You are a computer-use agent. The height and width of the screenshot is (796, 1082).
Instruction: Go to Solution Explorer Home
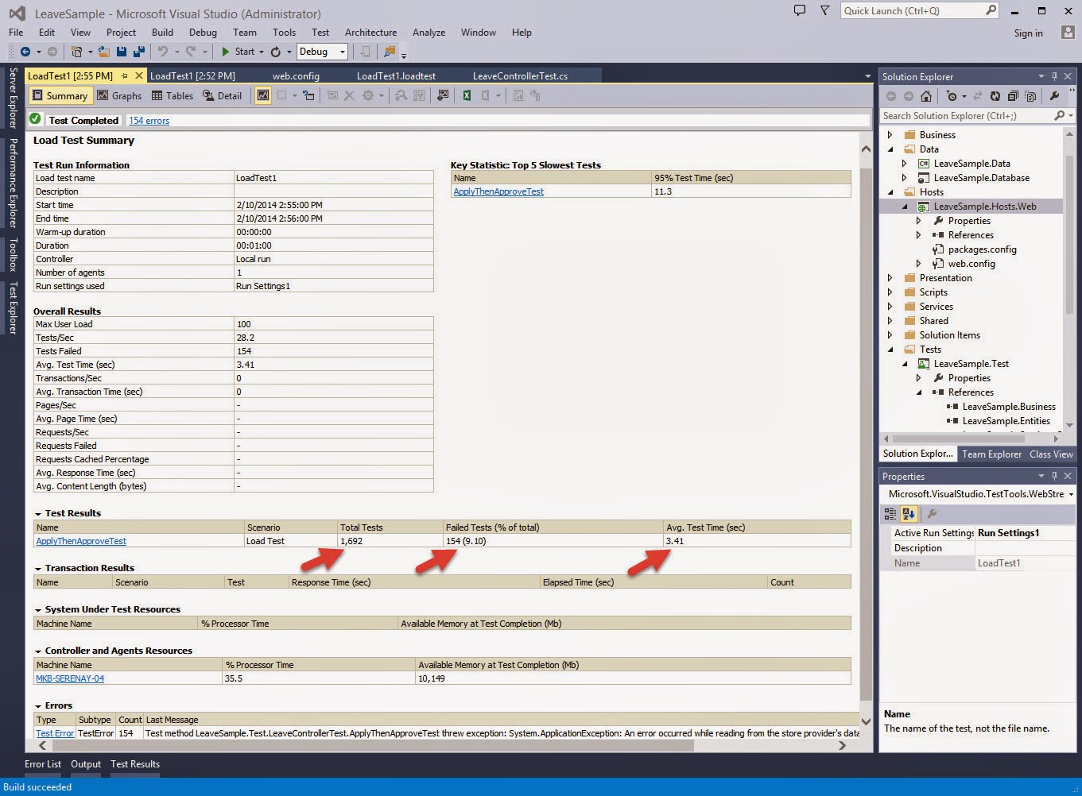click(925, 96)
